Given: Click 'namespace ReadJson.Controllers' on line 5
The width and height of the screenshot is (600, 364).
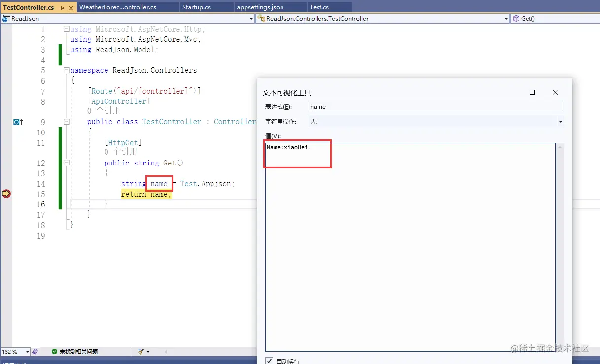Looking at the screenshot, I should tap(134, 70).
